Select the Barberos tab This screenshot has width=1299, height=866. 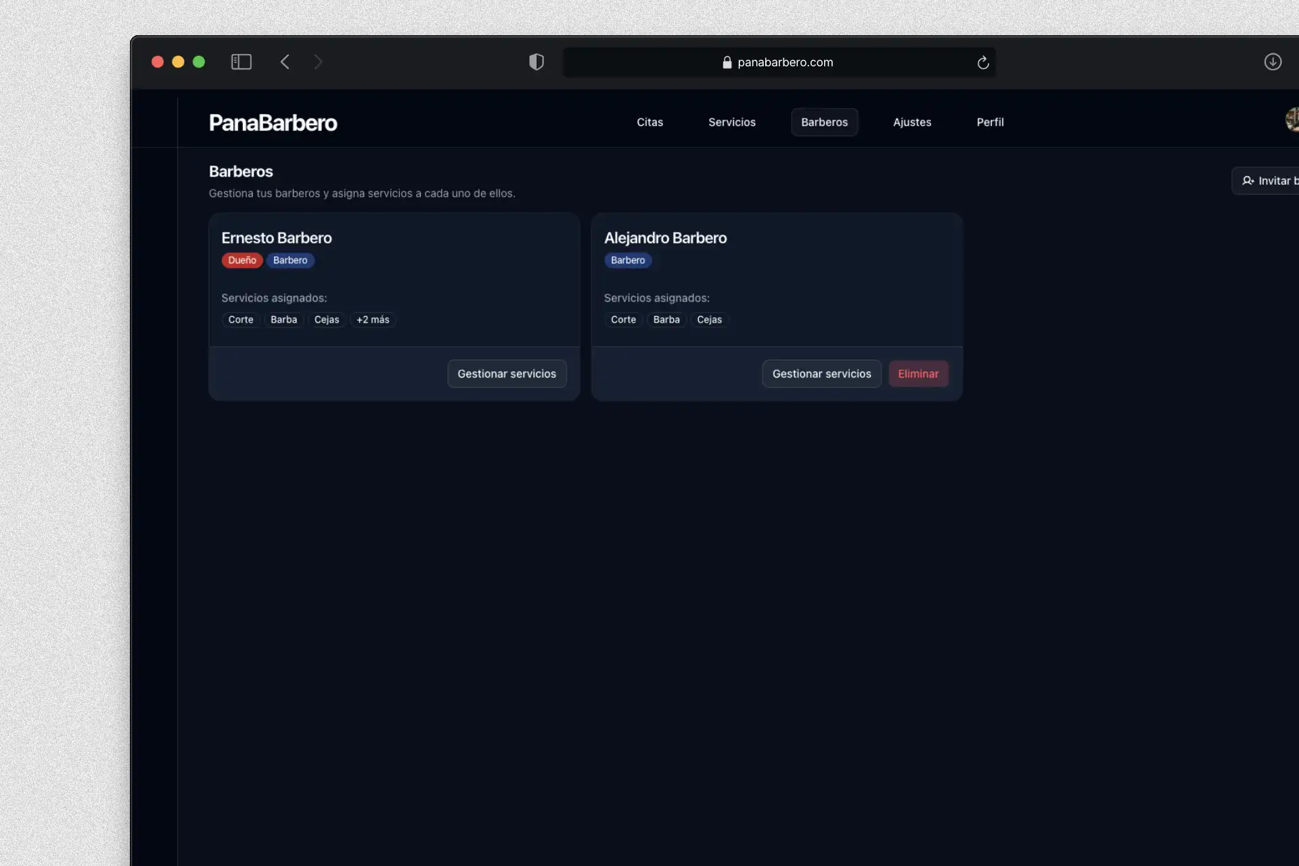click(x=824, y=122)
